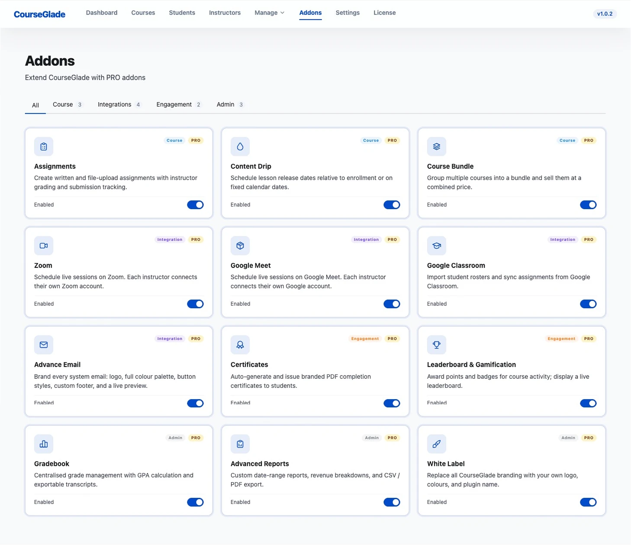Click the Advance Email title
Screen dimensions: 631x545
tap(57, 364)
